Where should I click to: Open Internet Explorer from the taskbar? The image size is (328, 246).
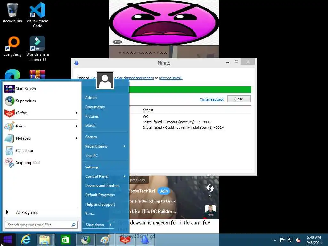tap(26, 240)
